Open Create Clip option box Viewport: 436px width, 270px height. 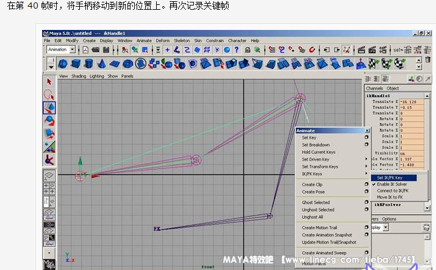pos(366,184)
